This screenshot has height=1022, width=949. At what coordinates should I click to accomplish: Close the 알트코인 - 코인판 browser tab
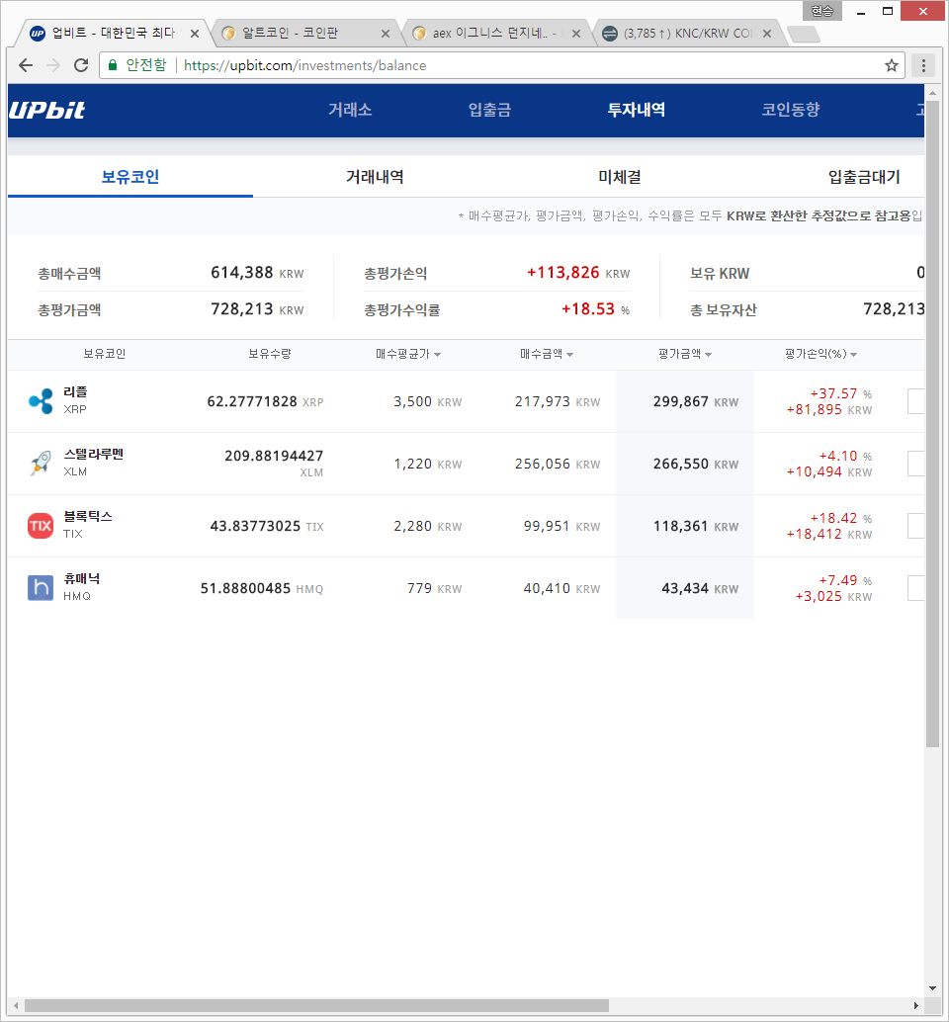coord(384,34)
